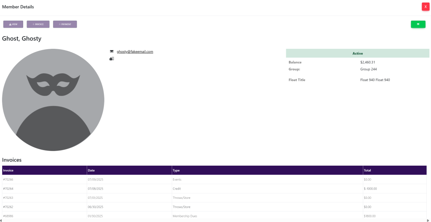
Task: Open invoice #70266 row
Action: click(8, 180)
